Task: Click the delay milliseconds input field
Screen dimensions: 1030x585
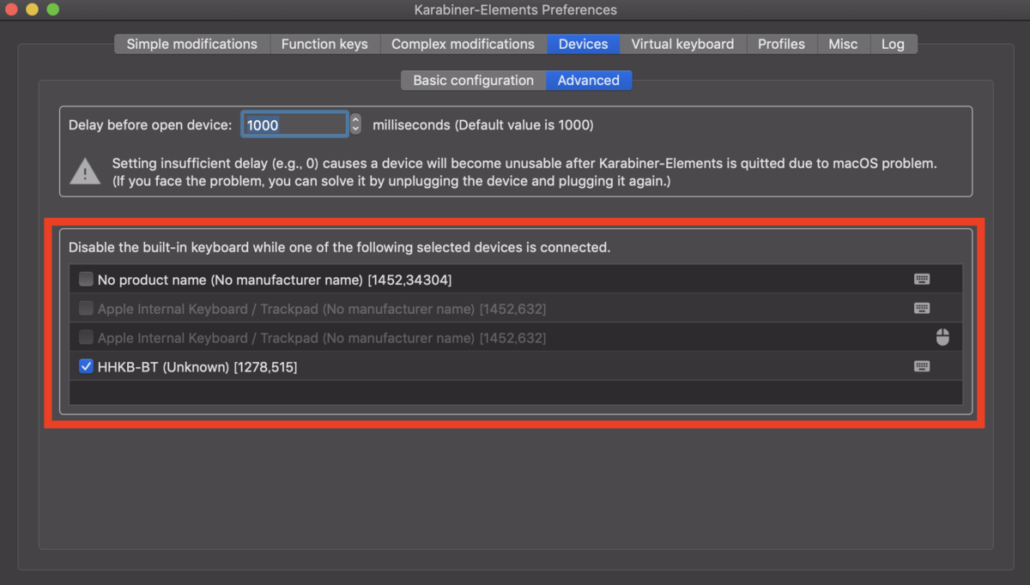Action: click(x=294, y=124)
